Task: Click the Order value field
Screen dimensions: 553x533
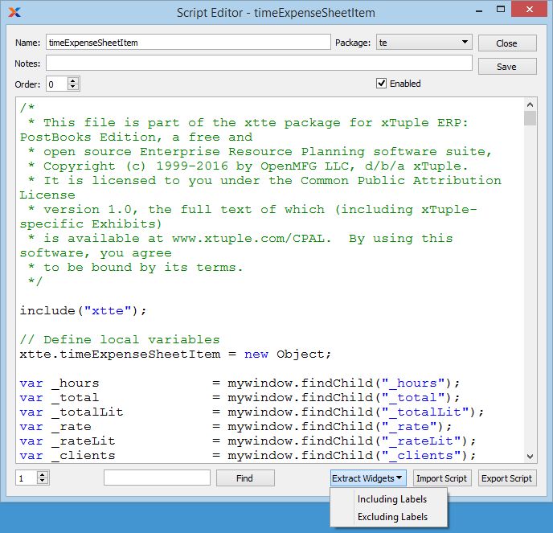Action: pos(56,84)
